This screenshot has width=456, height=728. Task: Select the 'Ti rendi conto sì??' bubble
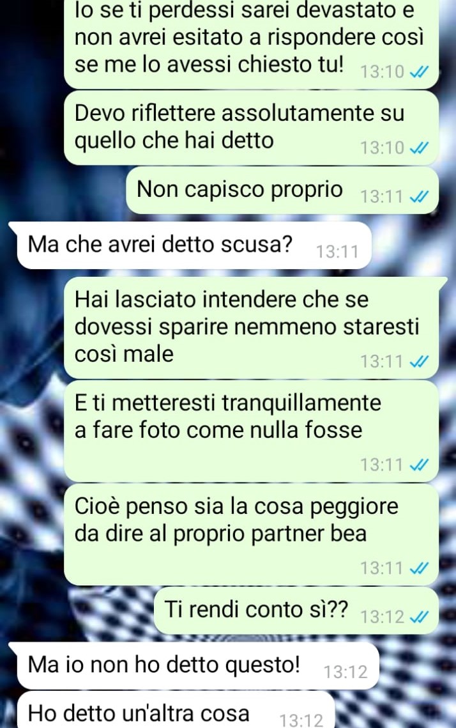[296, 610]
